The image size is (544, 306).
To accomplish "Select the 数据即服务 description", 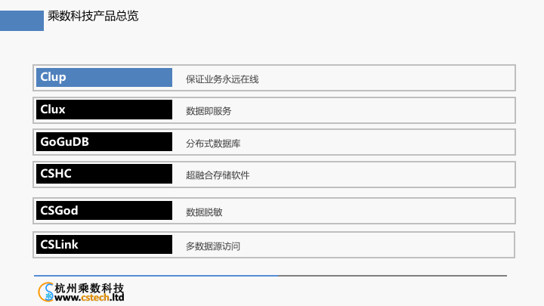I will (x=209, y=111).
